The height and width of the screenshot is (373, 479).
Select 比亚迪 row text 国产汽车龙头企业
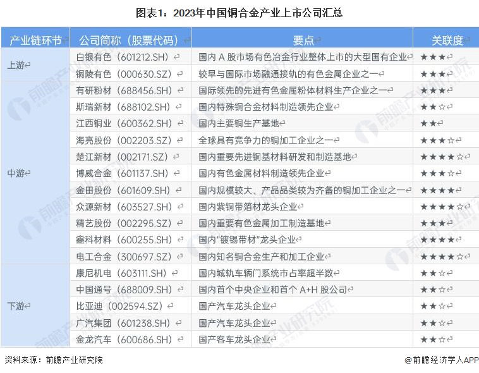pyautogui.click(x=234, y=306)
